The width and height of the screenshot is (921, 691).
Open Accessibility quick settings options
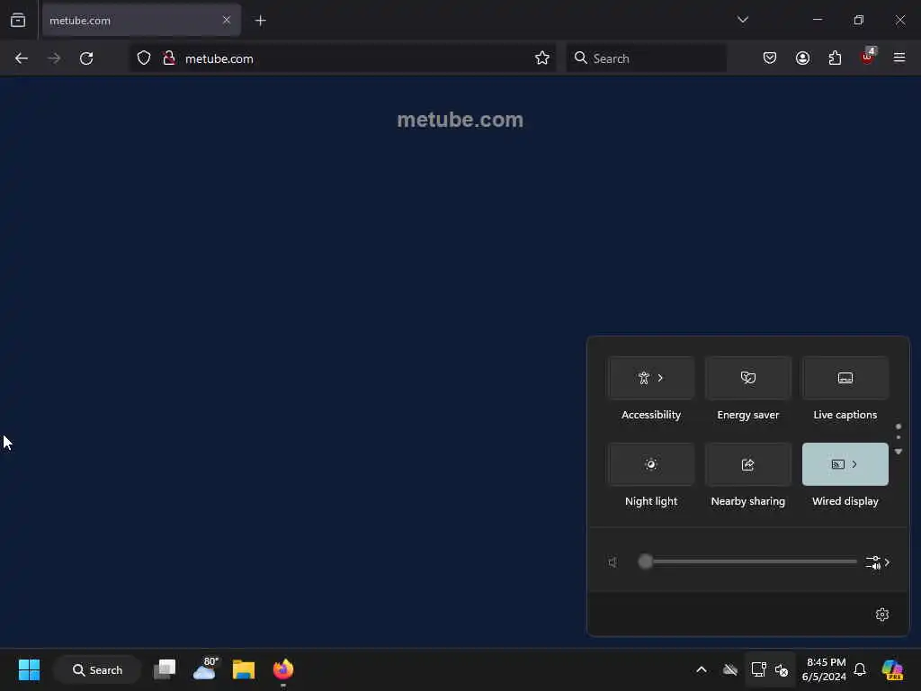click(x=651, y=378)
